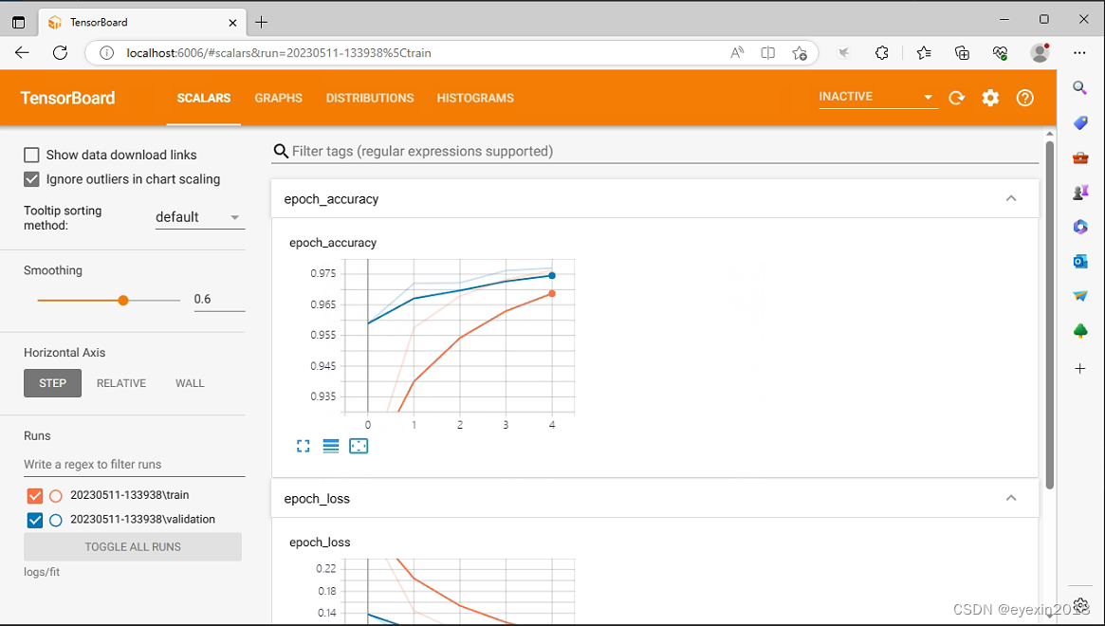Viewport: 1105px width, 626px height.
Task: Click the regex filter runs field
Action: coord(134,465)
